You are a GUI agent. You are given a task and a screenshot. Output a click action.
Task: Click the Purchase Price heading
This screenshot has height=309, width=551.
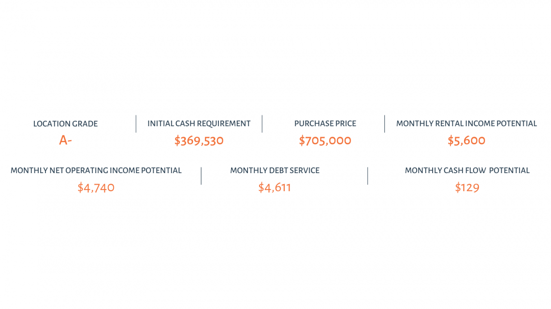pos(325,124)
